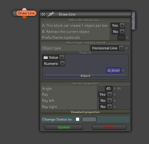Expand the Standard properties section
Viewport: 149px width, 144px height.
[85, 112]
